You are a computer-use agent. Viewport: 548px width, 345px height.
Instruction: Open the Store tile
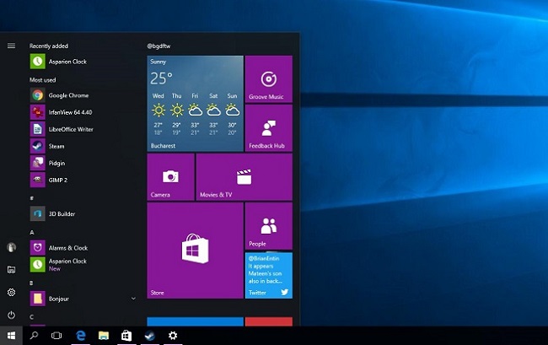tap(195, 251)
